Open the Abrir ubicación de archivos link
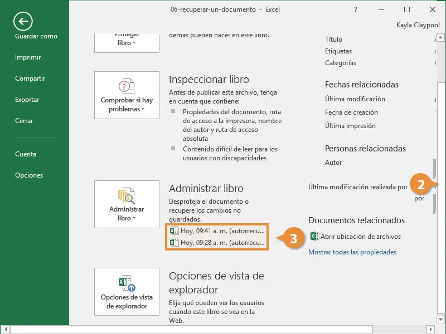The width and height of the screenshot is (446, 334). pyautogui.click(x=360, y=237)
